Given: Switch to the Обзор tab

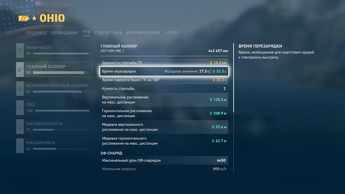Looking at the screenshot, I should click(x=172, y=33).
